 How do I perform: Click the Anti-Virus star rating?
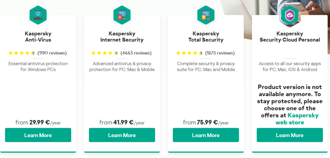(x=22, y=53)
